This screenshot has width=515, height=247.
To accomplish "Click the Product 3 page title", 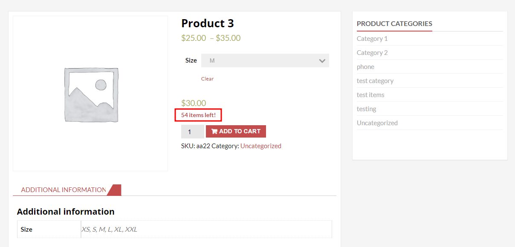I will click(x=208, y=23).
